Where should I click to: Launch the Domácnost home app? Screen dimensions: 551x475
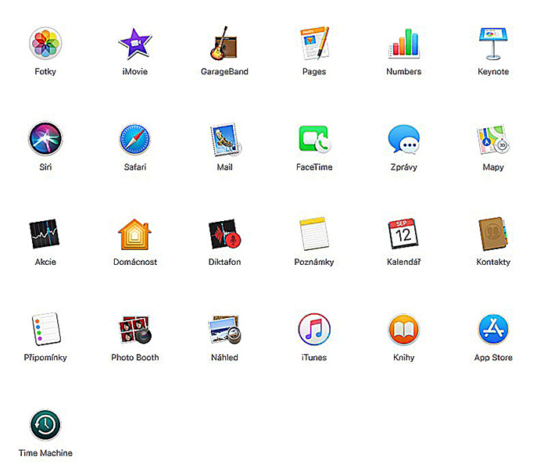pyautogui.click(x=134, y=234)
